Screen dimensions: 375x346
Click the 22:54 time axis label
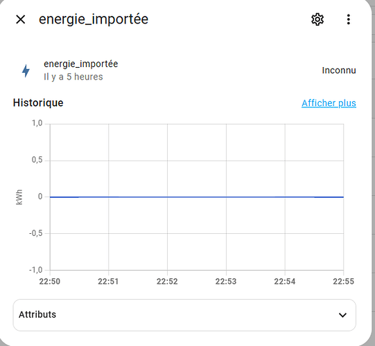[285, 281]
